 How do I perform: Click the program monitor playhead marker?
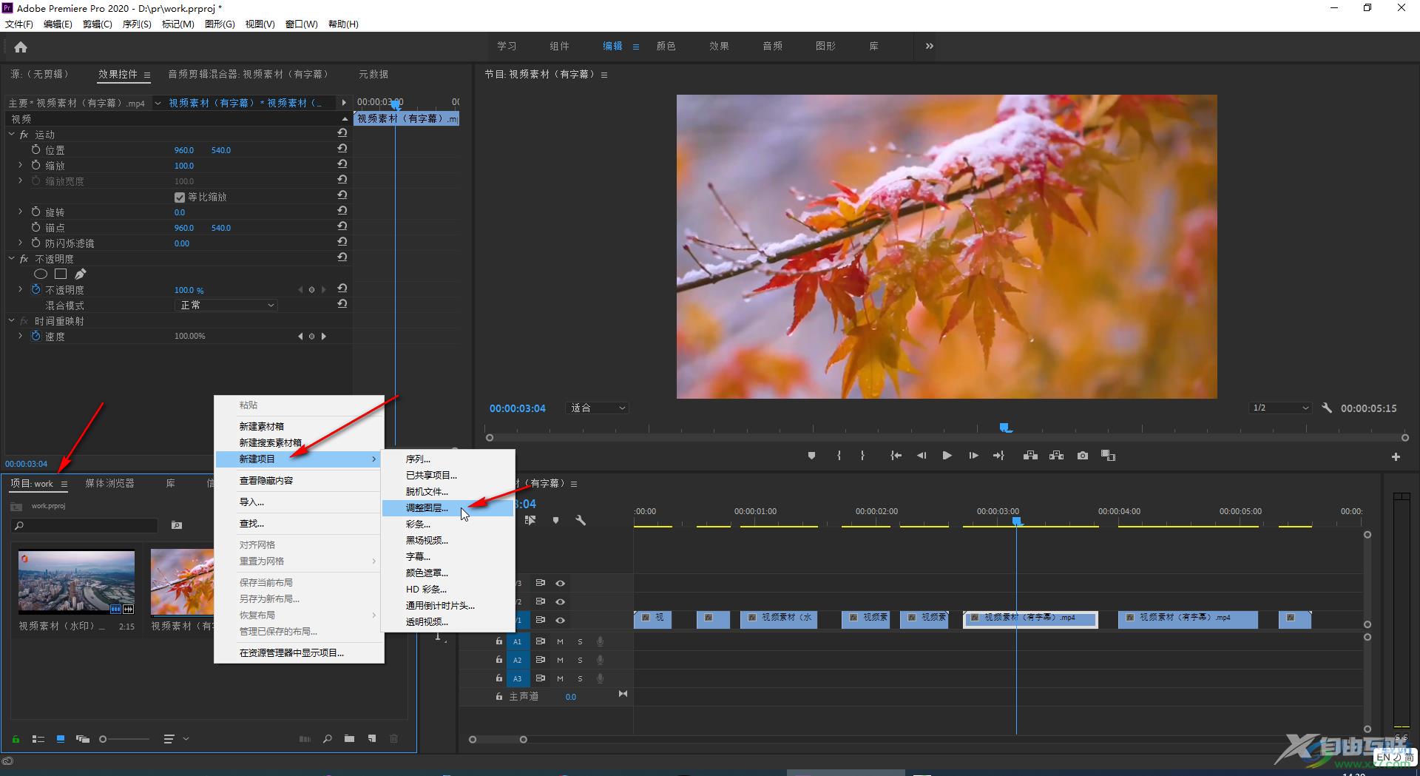click(1005, 428)
